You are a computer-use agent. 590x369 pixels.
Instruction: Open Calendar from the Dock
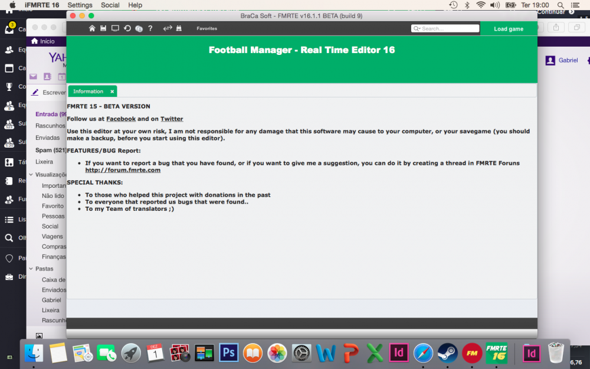coord(155,353)
